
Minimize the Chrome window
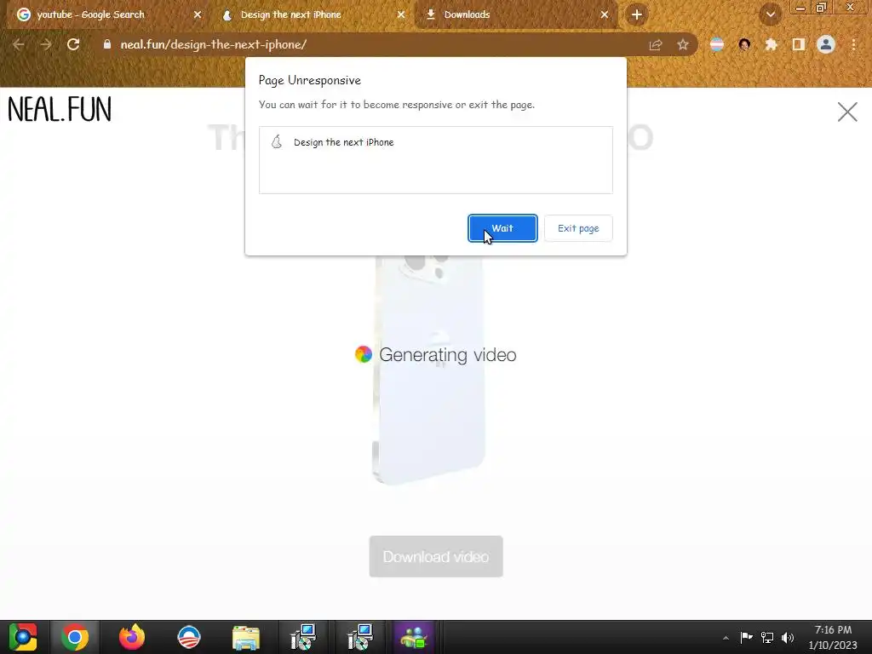pos(800,8)
